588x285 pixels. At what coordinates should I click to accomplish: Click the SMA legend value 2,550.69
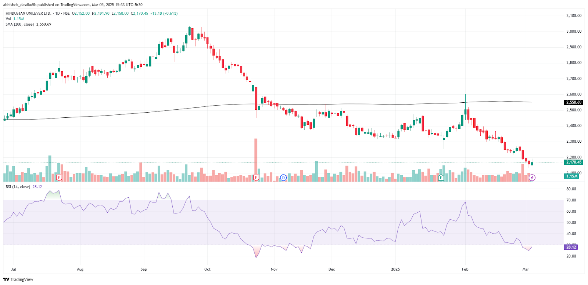tap(44, 24)
